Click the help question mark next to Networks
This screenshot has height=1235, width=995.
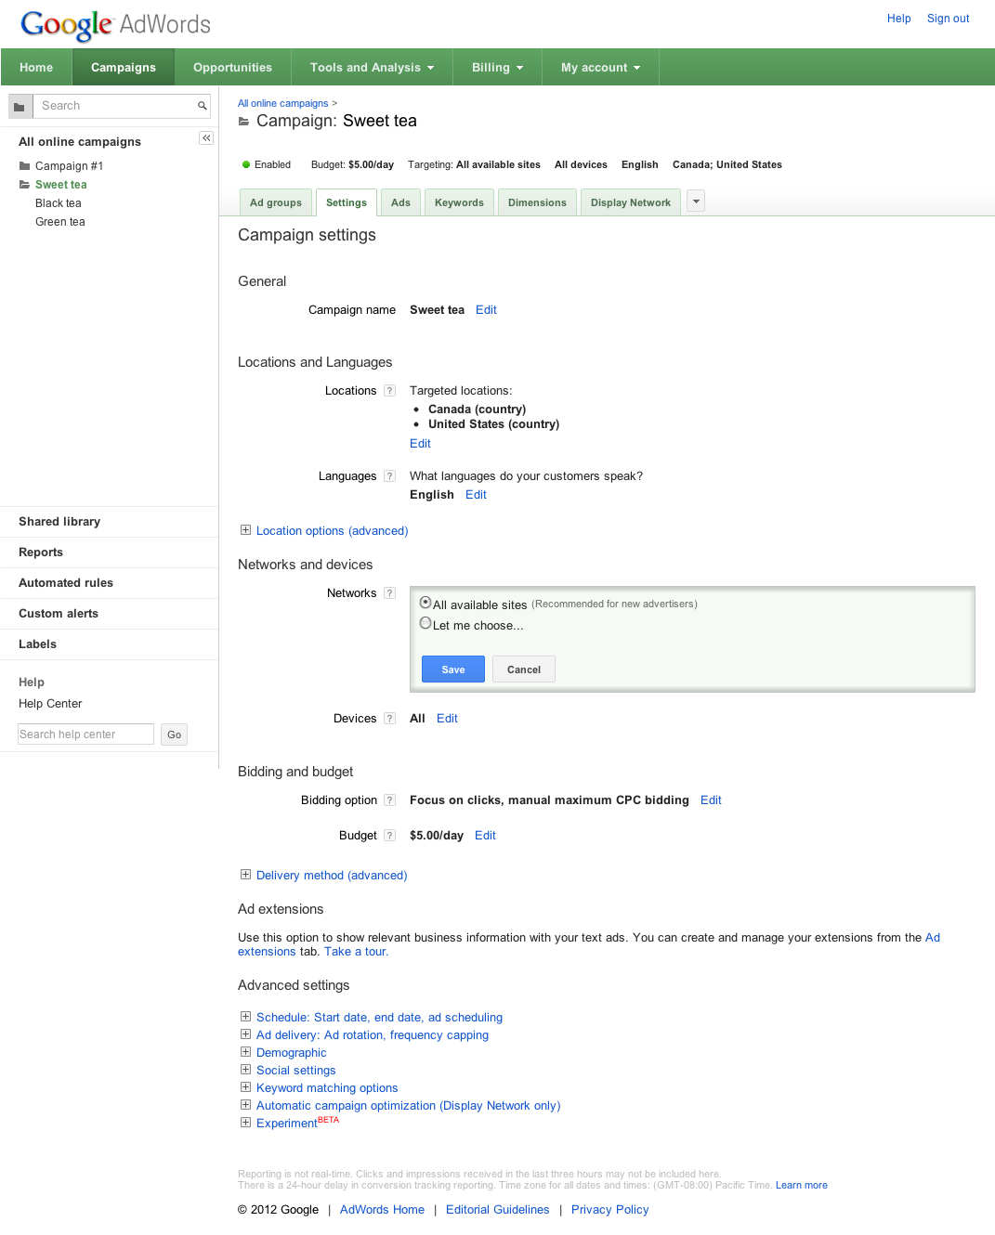(x=390, y=593)
